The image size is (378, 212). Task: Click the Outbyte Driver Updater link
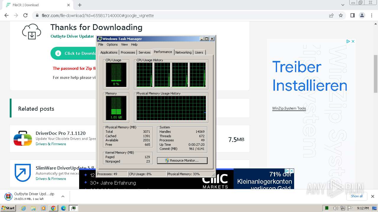pyautogui.click(x=72, y=36)
